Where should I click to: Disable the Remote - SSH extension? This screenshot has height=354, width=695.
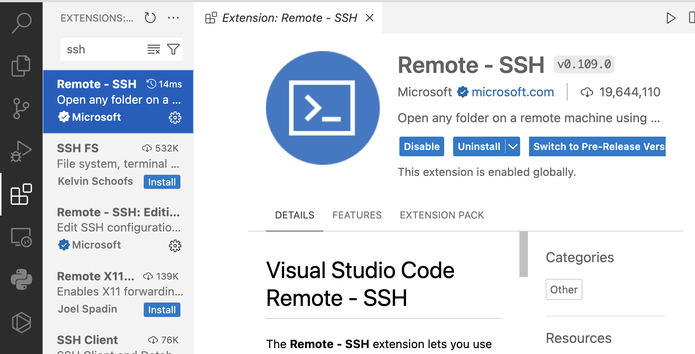click(x=422, y=147)
